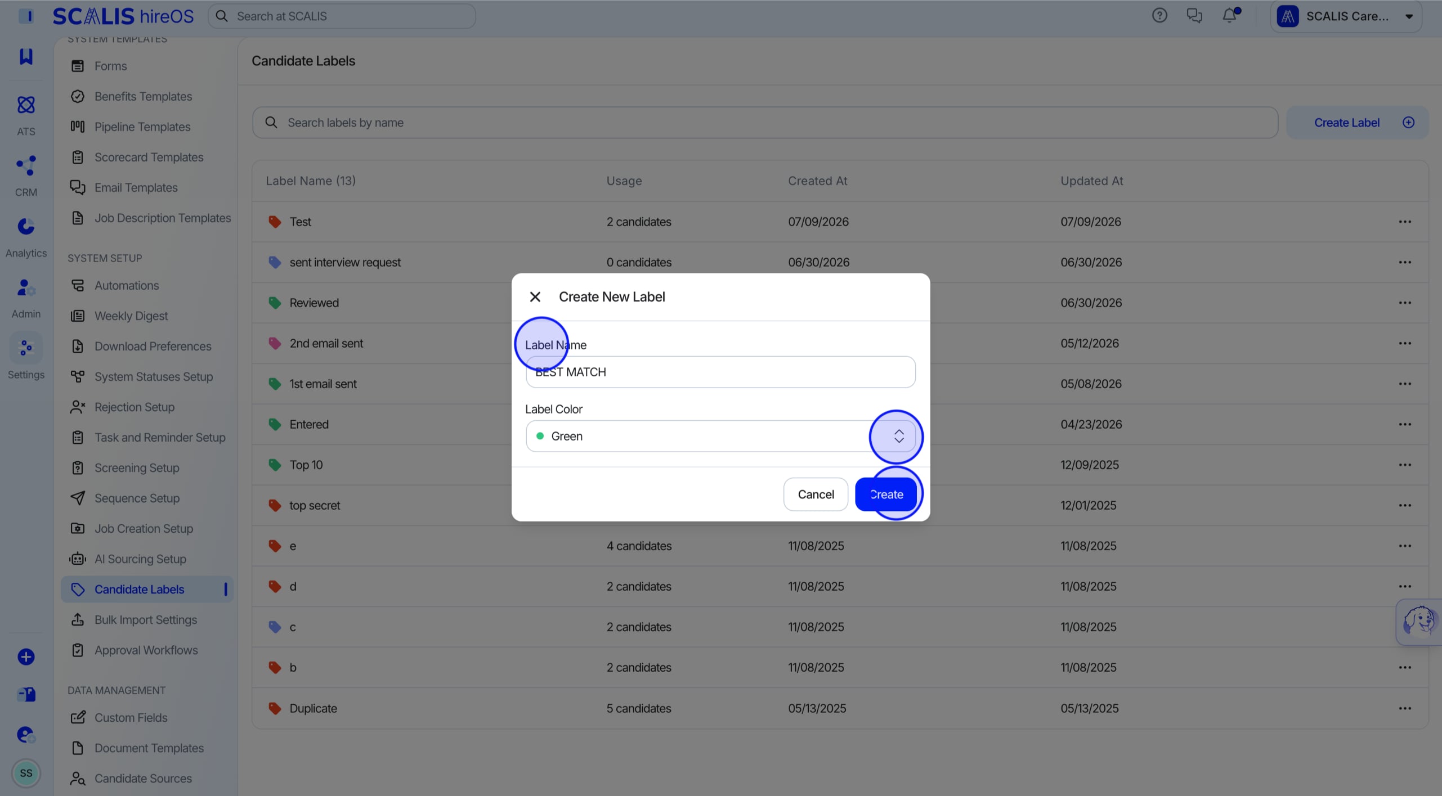Open row options for label c
This screenshot has height=796, width=1442.
(1405, 627)
